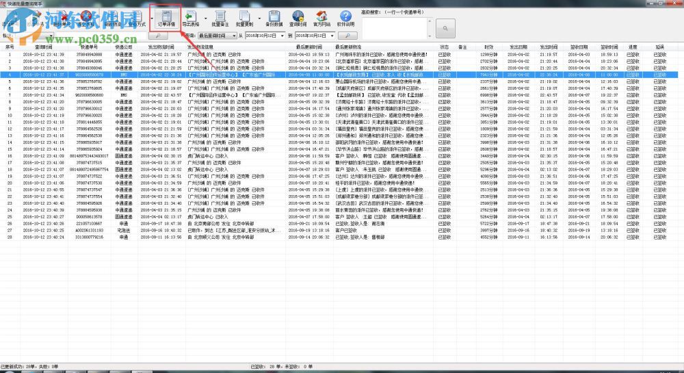Click the advanced search text box
The width and height of the screenshot is (684, 373).
(395, 28)
